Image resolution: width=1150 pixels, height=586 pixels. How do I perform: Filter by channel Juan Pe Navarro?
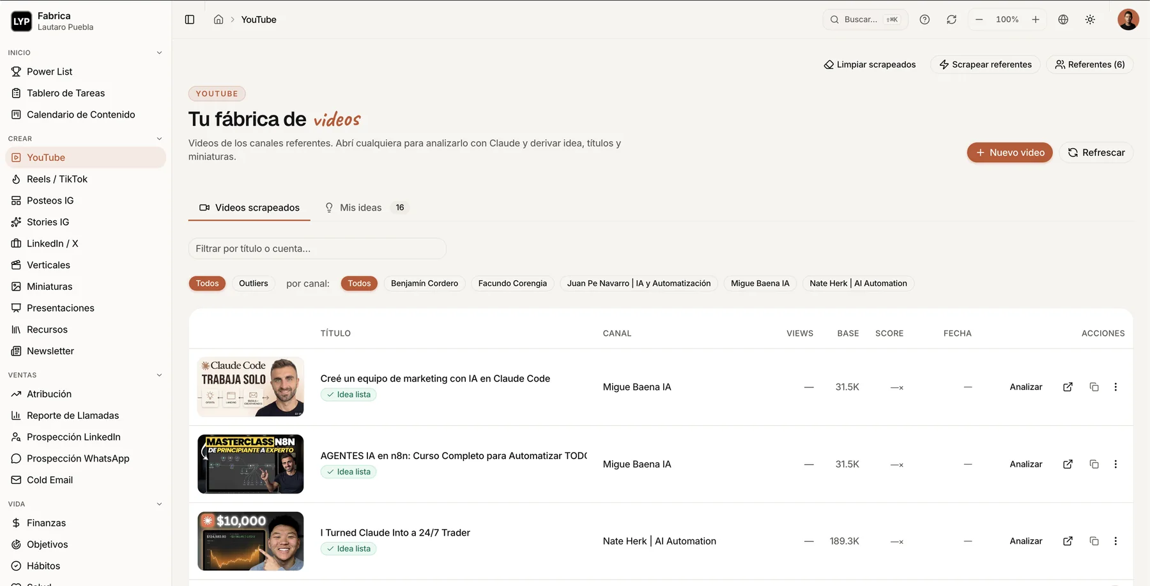click(639, 283)
